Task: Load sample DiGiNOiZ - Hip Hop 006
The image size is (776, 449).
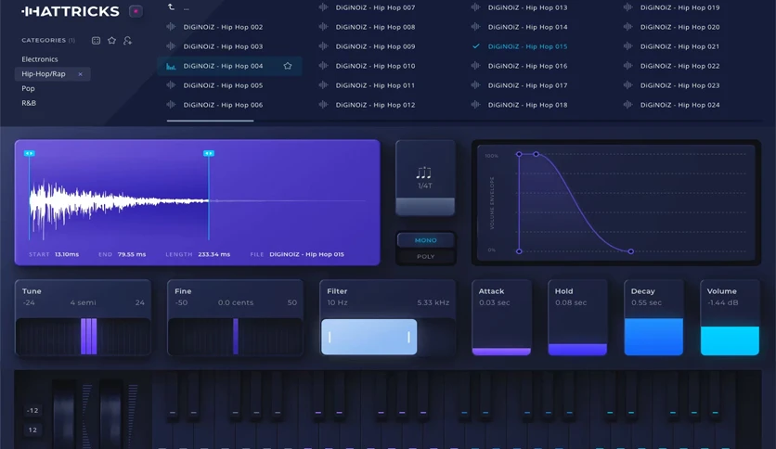Action: coord(223,105)
